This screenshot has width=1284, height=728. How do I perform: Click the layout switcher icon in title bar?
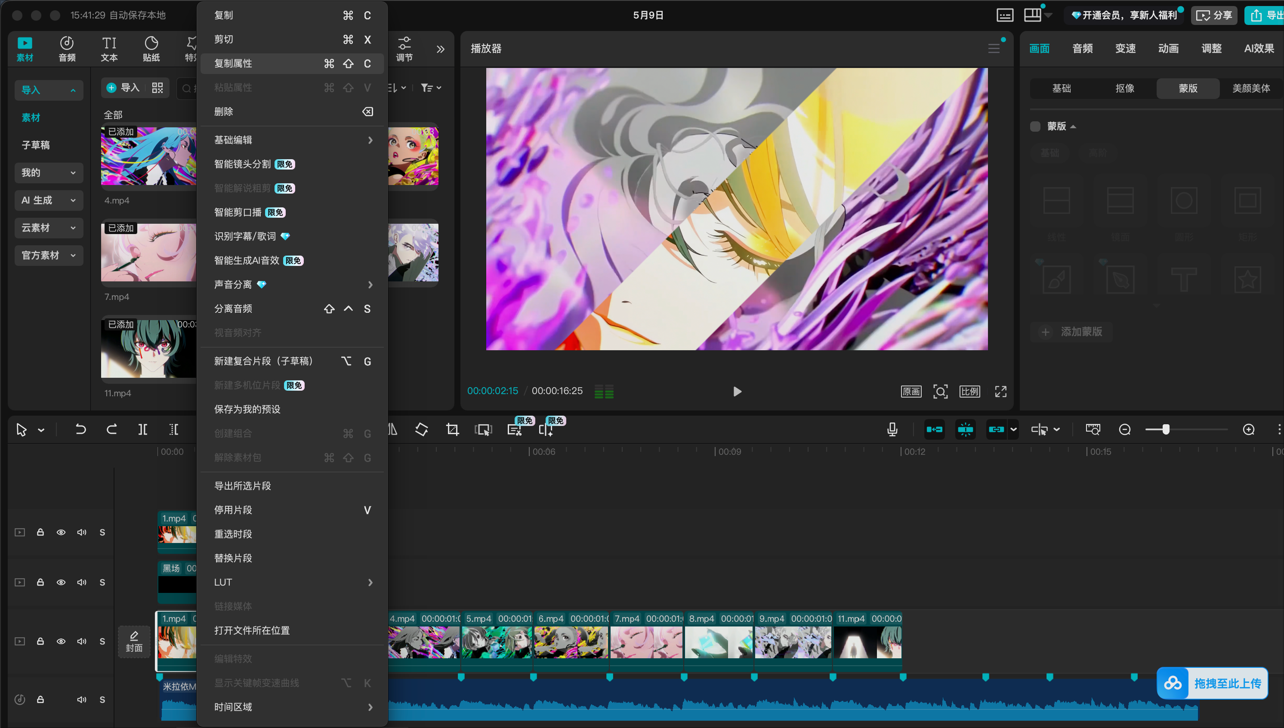point(1033,15)
